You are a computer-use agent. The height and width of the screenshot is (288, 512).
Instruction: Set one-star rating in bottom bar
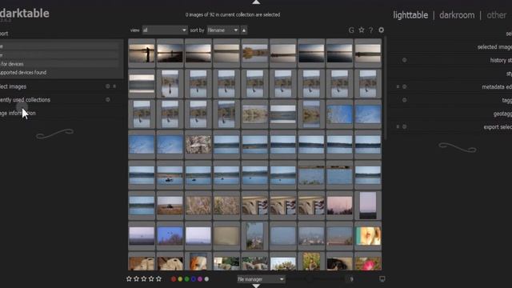point(129,279)
